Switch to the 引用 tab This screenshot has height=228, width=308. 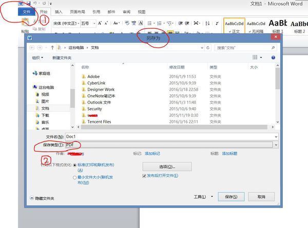tap(97, 12)
